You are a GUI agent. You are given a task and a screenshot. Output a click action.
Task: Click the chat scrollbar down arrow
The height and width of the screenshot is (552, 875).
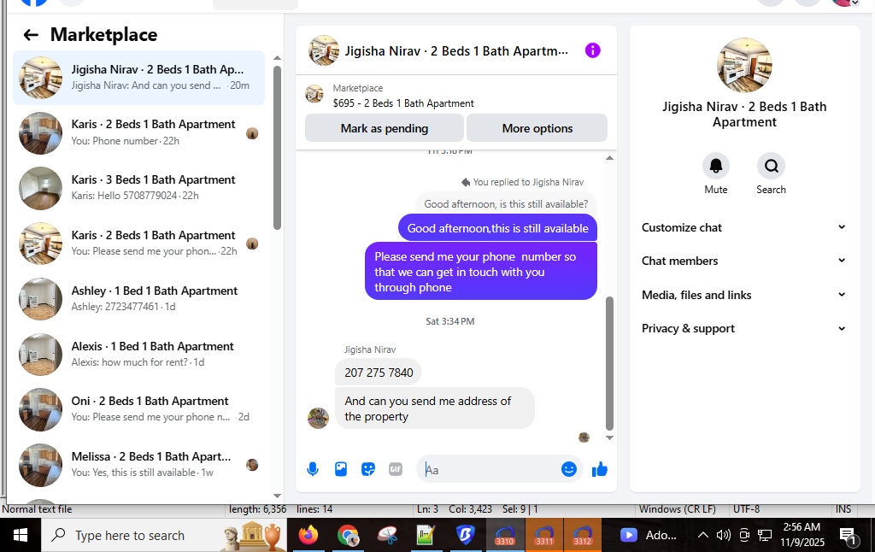point(609,438)
